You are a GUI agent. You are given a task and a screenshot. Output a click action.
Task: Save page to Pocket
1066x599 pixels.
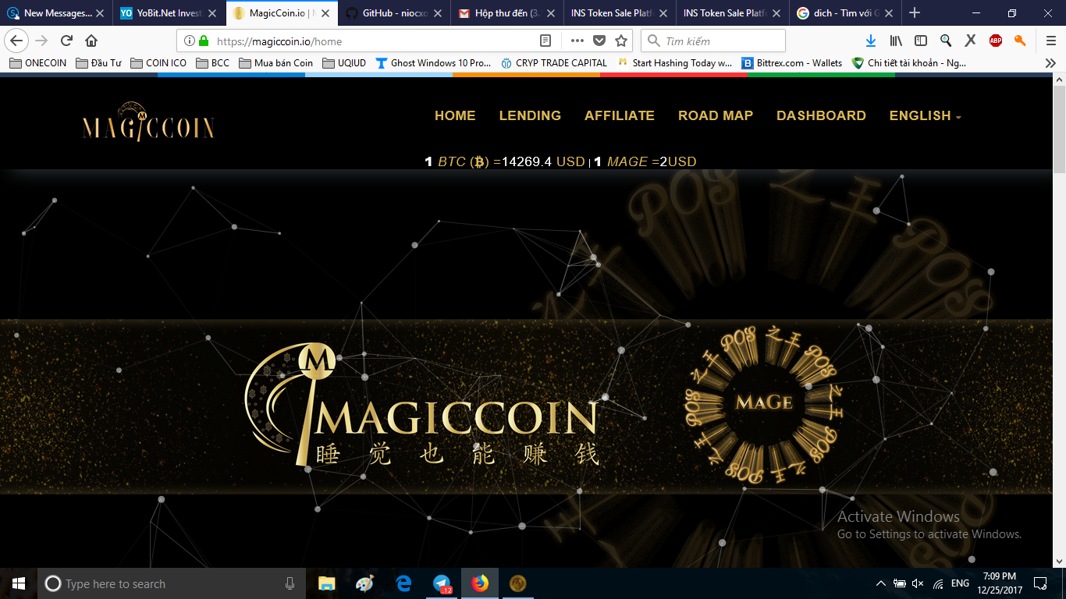point(599,41)
